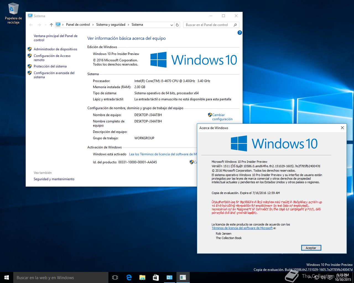Viewport: 354px width, 283px height.
Task: Click the Sistema operativo de 64 bits text
Action: (166, 93)
